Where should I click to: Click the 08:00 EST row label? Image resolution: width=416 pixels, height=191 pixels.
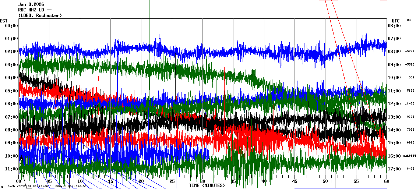pyautogui.click(x=11, y=130)
